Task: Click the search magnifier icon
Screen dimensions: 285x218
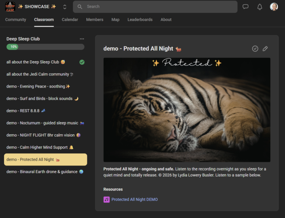Action: (80, 7)
